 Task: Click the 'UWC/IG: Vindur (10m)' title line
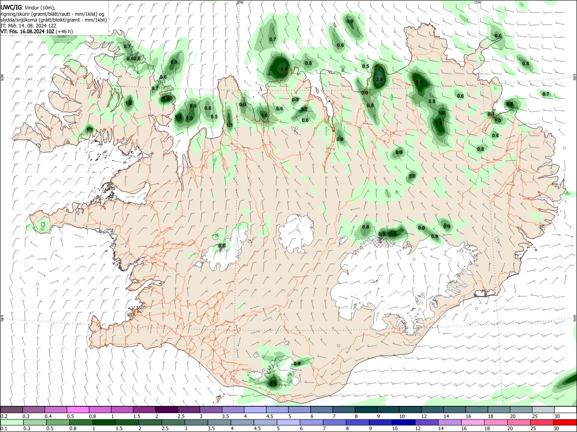click(x=28, y=8)
